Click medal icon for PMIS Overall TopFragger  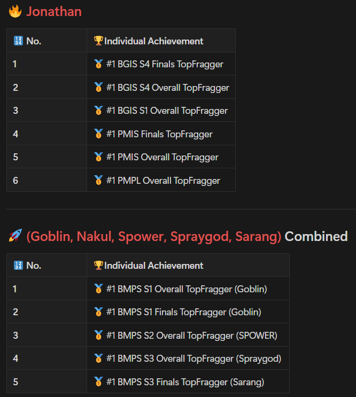98,157
